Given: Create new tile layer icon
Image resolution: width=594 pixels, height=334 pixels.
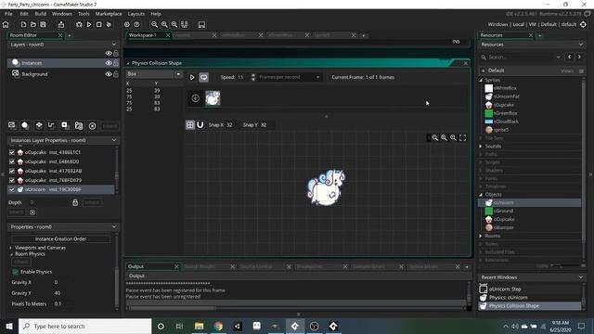Looking at the screenshot, I should tap(39, 125).
